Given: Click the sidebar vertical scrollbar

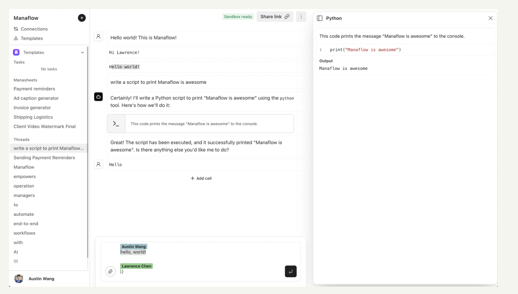Looking at the screenshot, I should coord(88,152).
